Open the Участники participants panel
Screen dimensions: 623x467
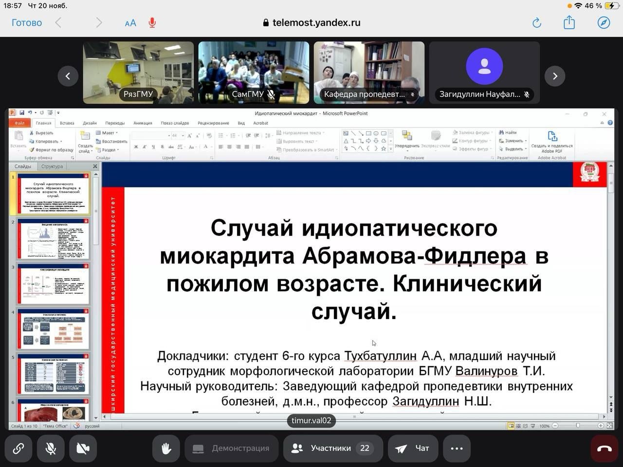(x=333, y=448)
